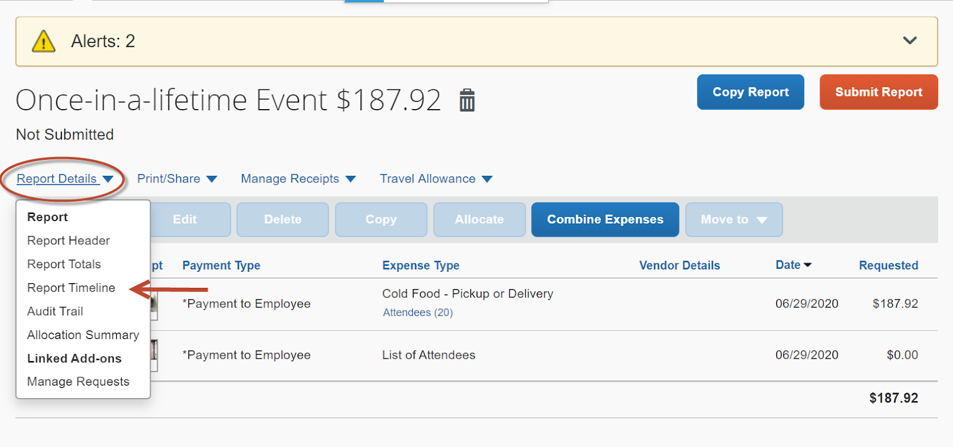Open the Manage Receipts dropdown

tap(298, 179)
